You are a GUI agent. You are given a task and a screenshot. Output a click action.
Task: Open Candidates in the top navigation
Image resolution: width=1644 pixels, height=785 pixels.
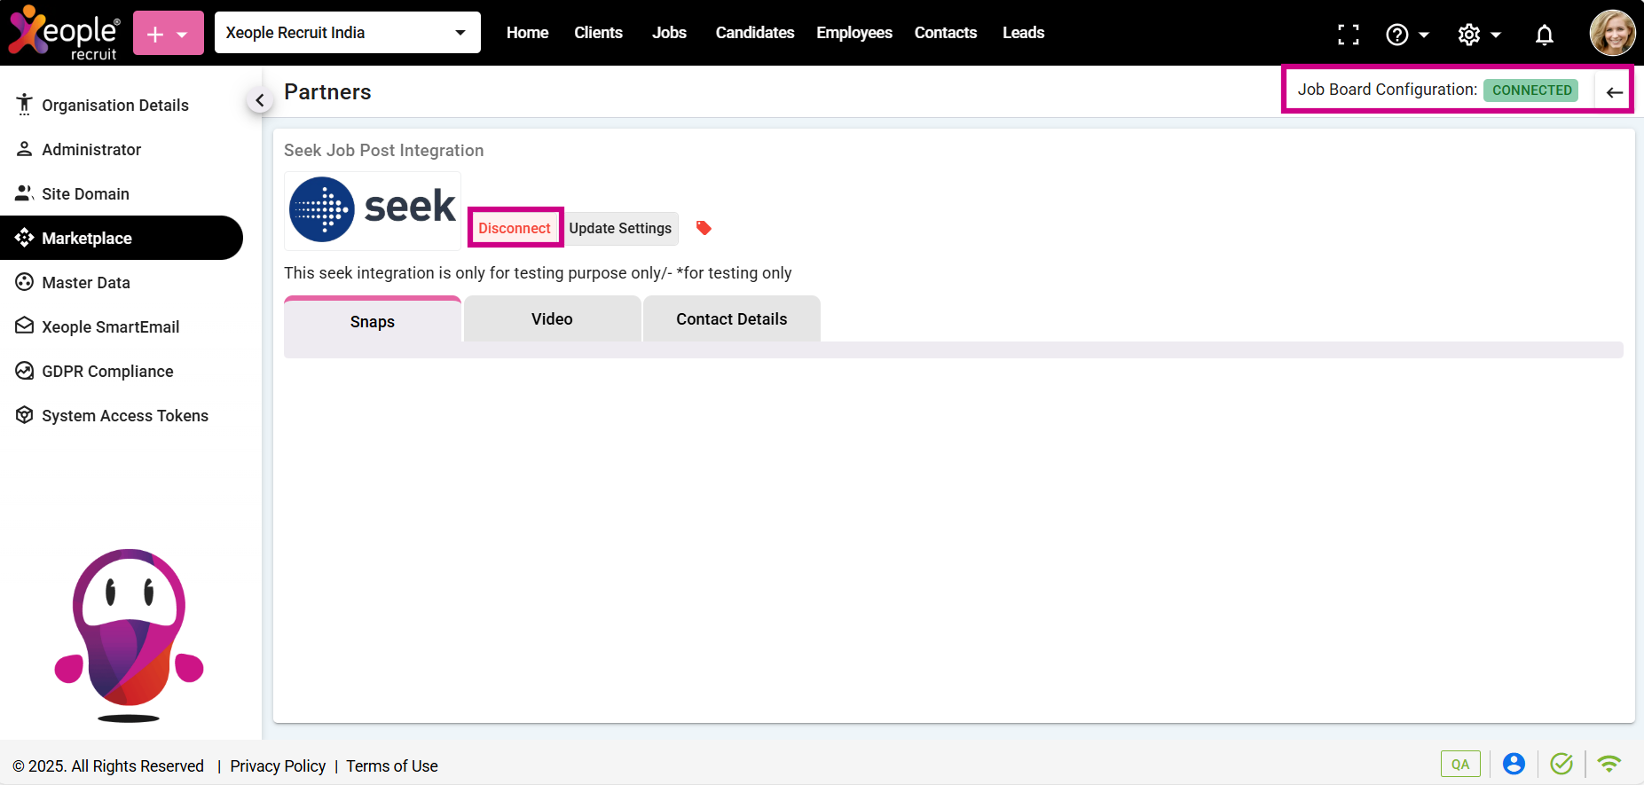coord(754,33)
